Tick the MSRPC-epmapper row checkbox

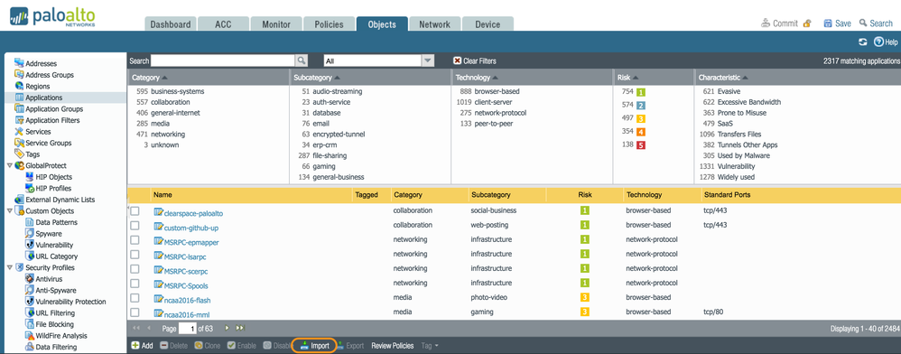pyautogui.click(x=135, y=239)
